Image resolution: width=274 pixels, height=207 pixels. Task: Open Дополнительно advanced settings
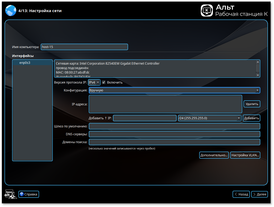214,155
